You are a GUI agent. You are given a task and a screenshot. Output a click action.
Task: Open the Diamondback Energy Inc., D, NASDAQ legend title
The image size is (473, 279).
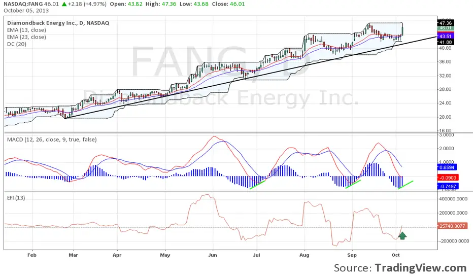(x=58, y=23)
